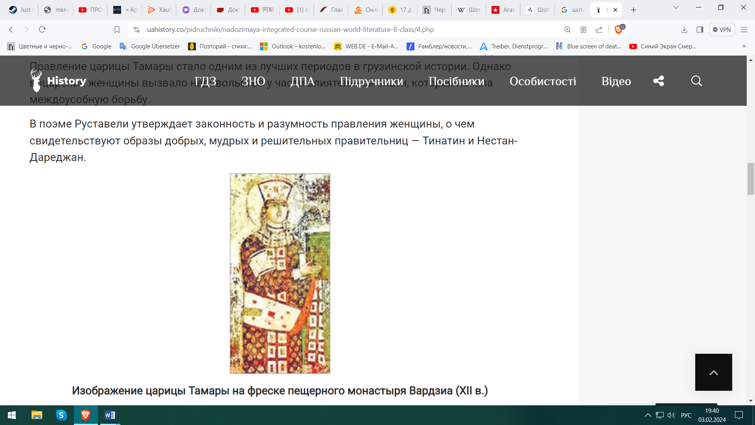Expand the tab search dropdown arrow
The height and width of the screenshot is (425, 755).
pos(676,8)
